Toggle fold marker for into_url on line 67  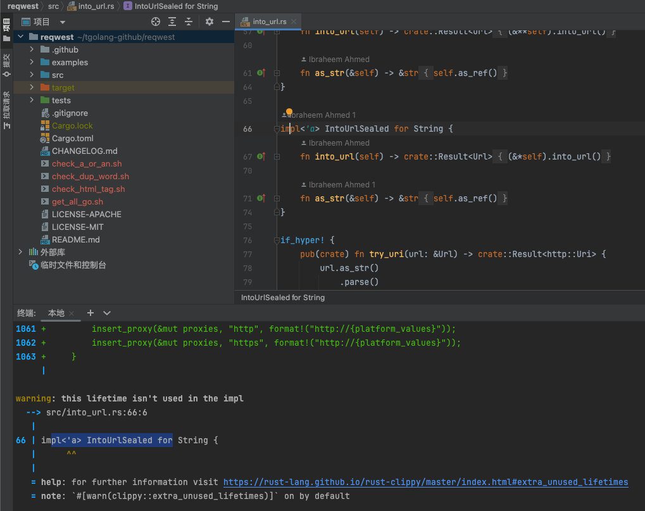pyautogui.click(x=277, y=156)
